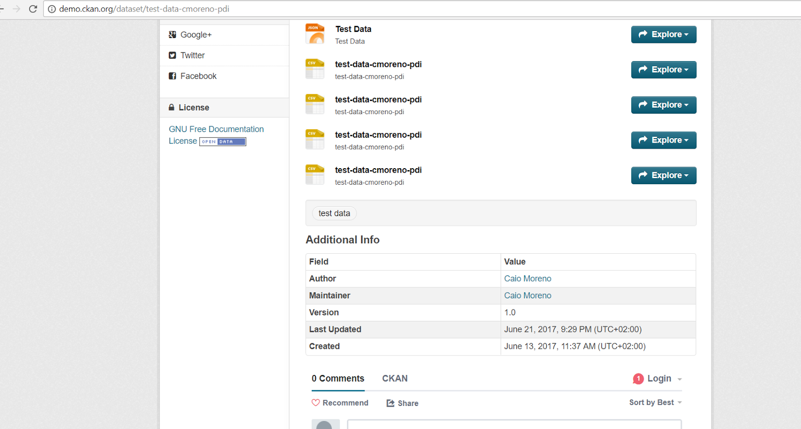Click the heart Recommend button
Viewport: 801px width, 429px height.
[x=340, y=403]
